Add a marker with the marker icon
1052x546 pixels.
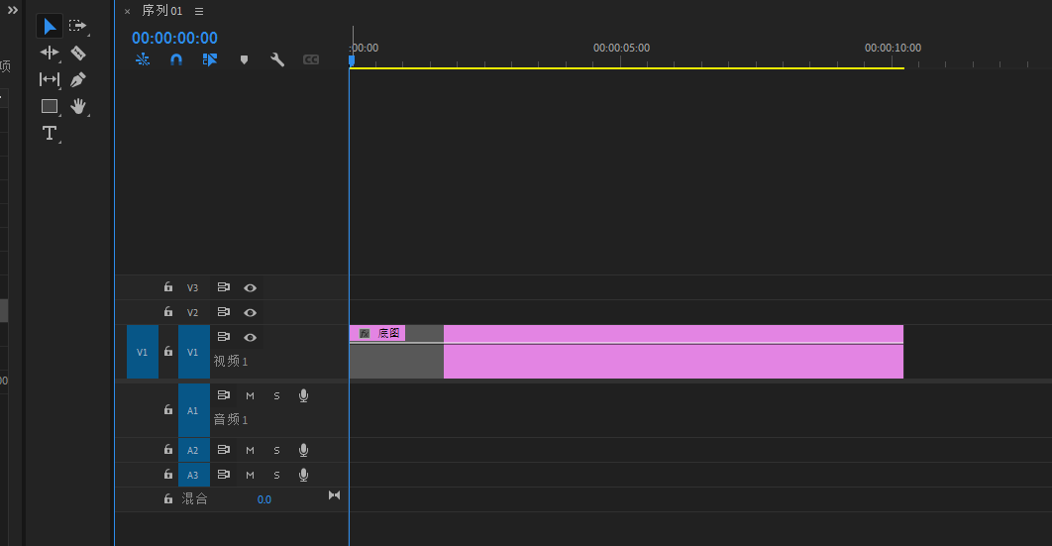pyautogui.click(x=244, y=59)
